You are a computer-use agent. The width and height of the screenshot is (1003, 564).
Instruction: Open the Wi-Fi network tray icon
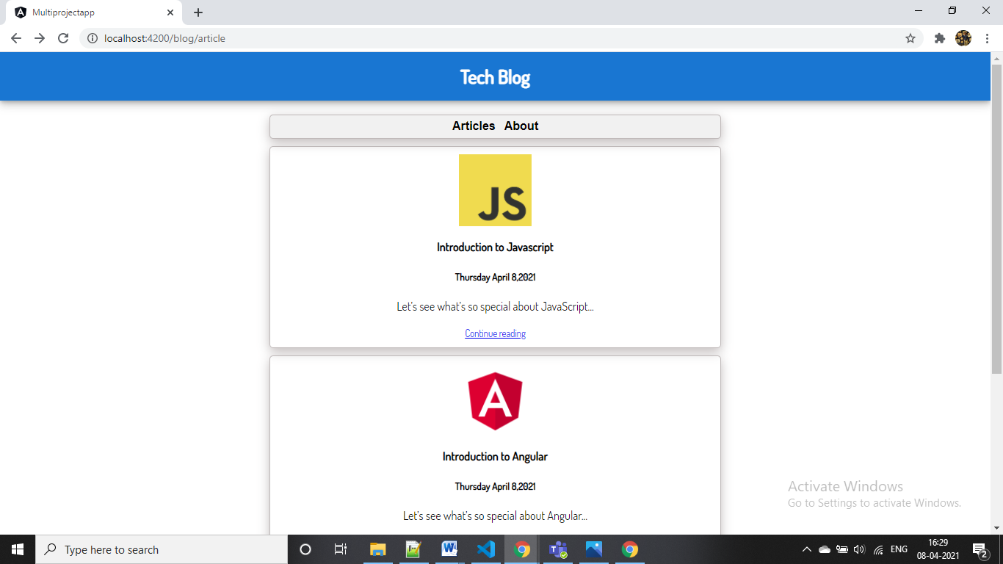[x=878, y=549]
